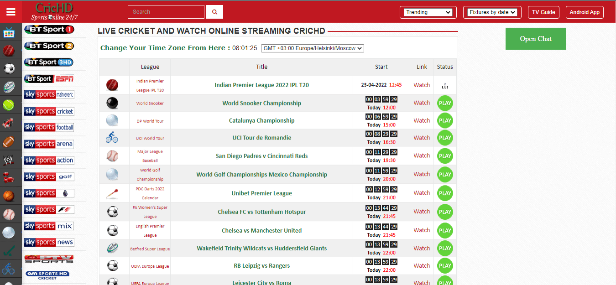Image resolution: width=616 pixels, height=285 pixels.
Task: Open World Golf Championships Mexico Championship title
Action: pos(262,174)
